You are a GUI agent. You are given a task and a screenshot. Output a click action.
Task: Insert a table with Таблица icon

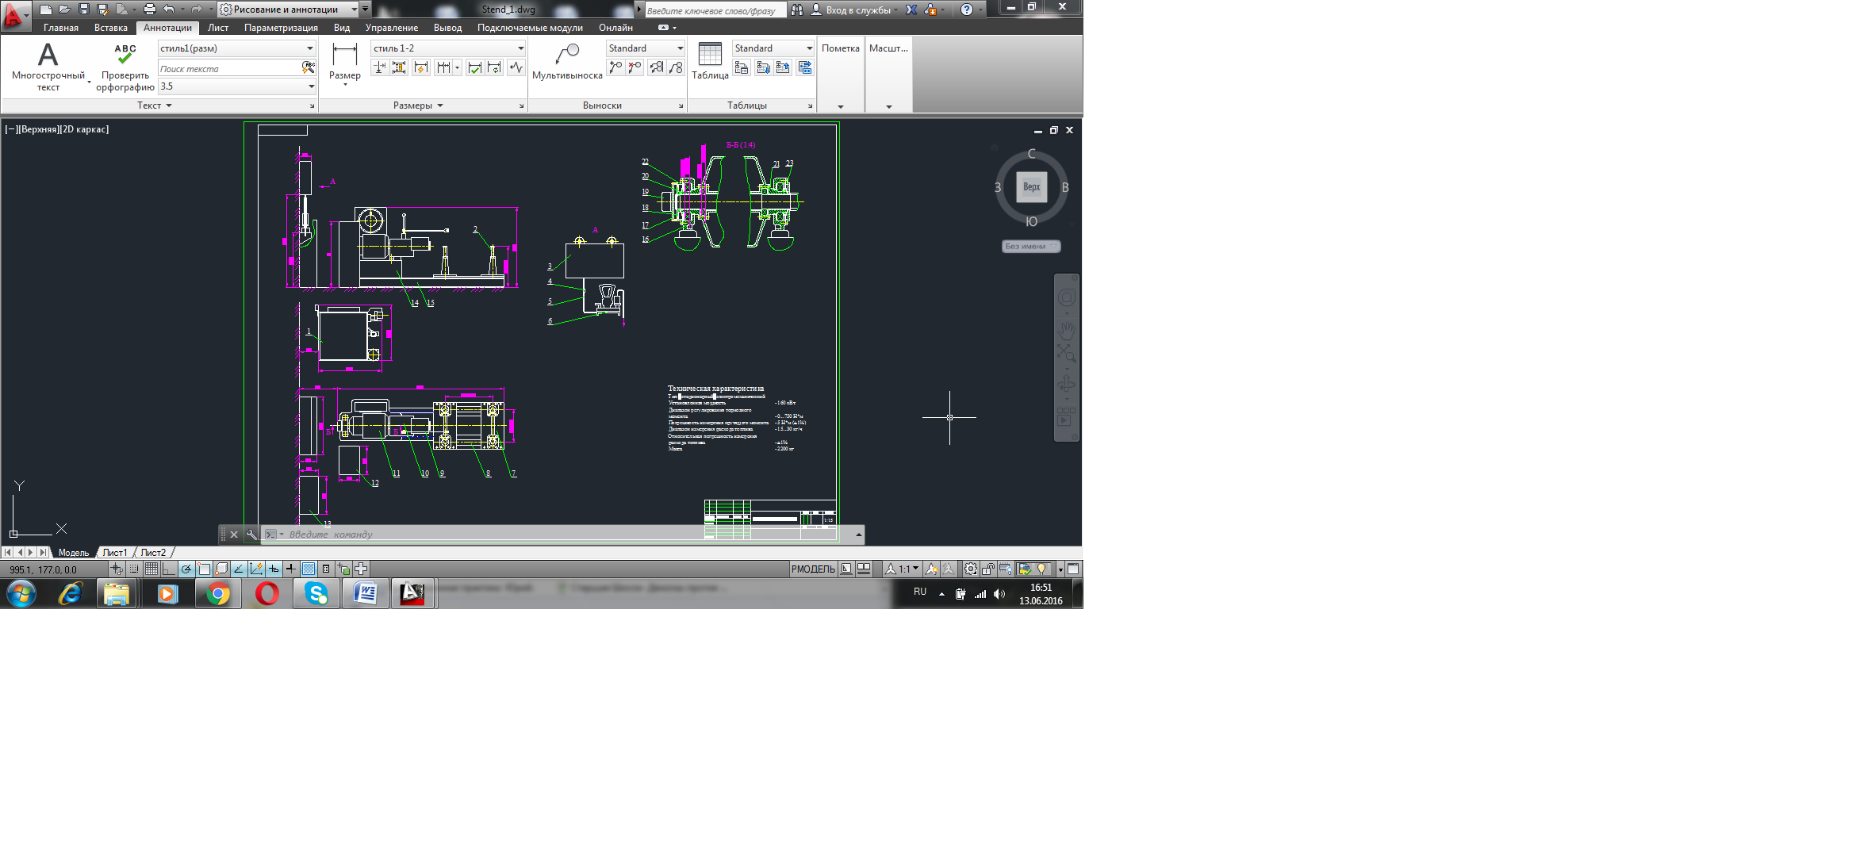point(710,62)
